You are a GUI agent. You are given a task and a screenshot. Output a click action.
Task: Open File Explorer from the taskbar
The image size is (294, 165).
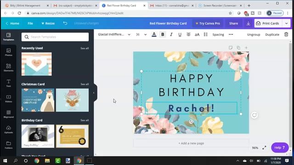tap(47, 161)
